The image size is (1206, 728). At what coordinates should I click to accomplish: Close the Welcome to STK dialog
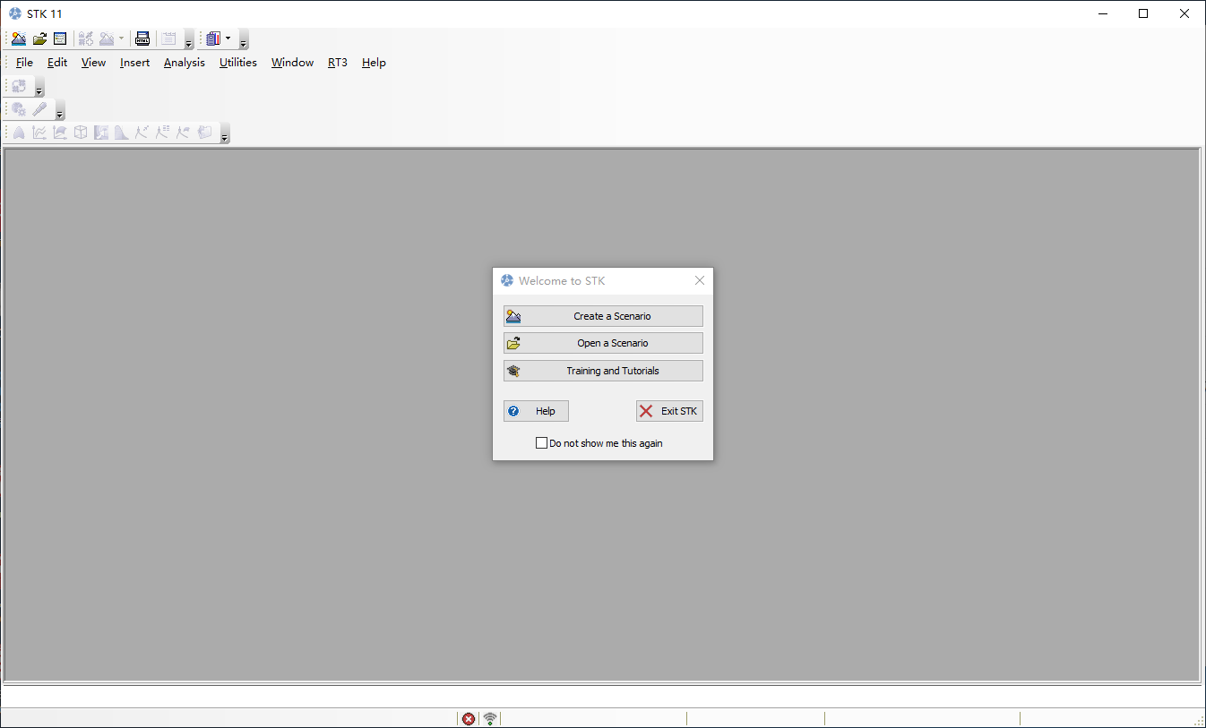tap(700, 280)
